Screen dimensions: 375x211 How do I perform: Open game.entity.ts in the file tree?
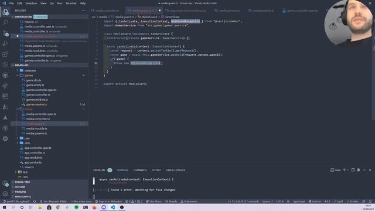(35, 85)
